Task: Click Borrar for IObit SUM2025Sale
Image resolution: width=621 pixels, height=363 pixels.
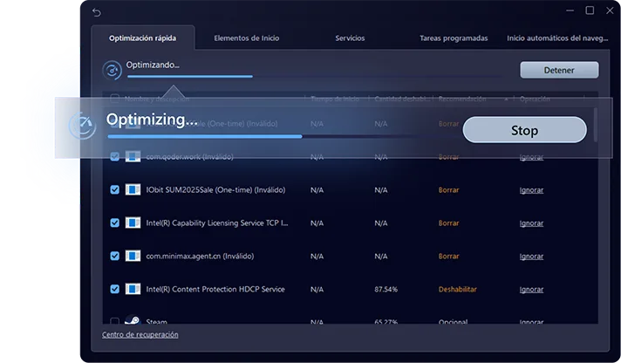Action: [x=448, y=190]
